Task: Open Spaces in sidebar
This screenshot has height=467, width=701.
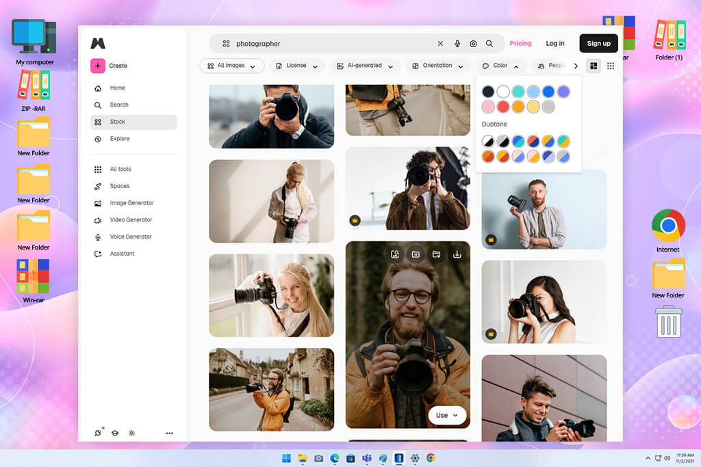Action: click(133, 186)
